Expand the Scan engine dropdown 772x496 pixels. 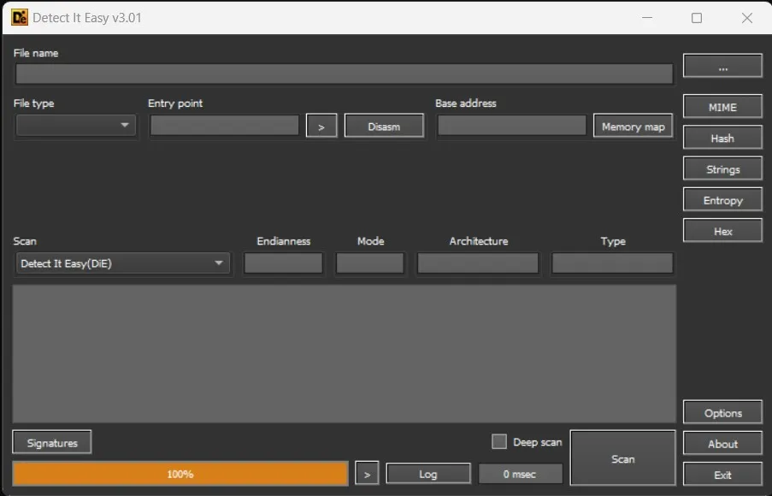tap(122, 263)
